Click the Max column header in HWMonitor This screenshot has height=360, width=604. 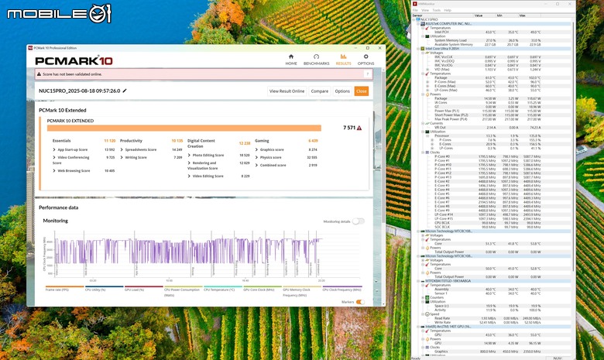(x=530, y=15)
